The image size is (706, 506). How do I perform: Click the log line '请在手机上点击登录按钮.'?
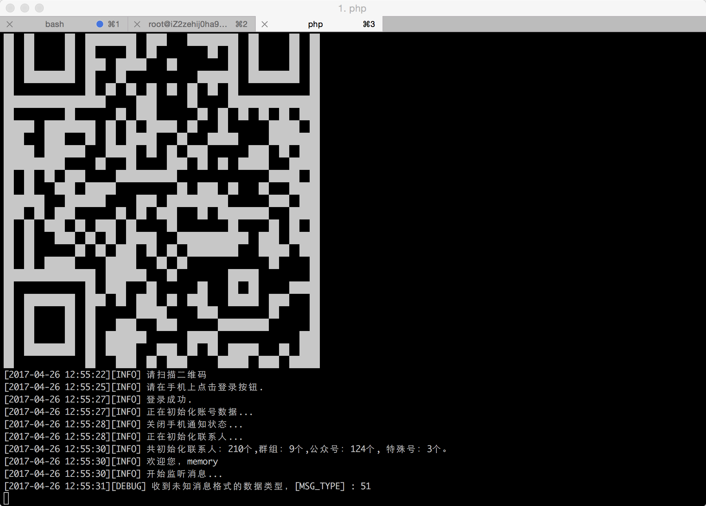coord(134,387)
